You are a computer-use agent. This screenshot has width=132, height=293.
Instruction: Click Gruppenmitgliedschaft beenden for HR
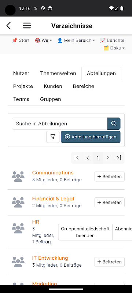coord(85,232)
